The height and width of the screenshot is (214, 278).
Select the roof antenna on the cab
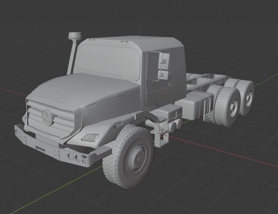(x=141, y=29)
